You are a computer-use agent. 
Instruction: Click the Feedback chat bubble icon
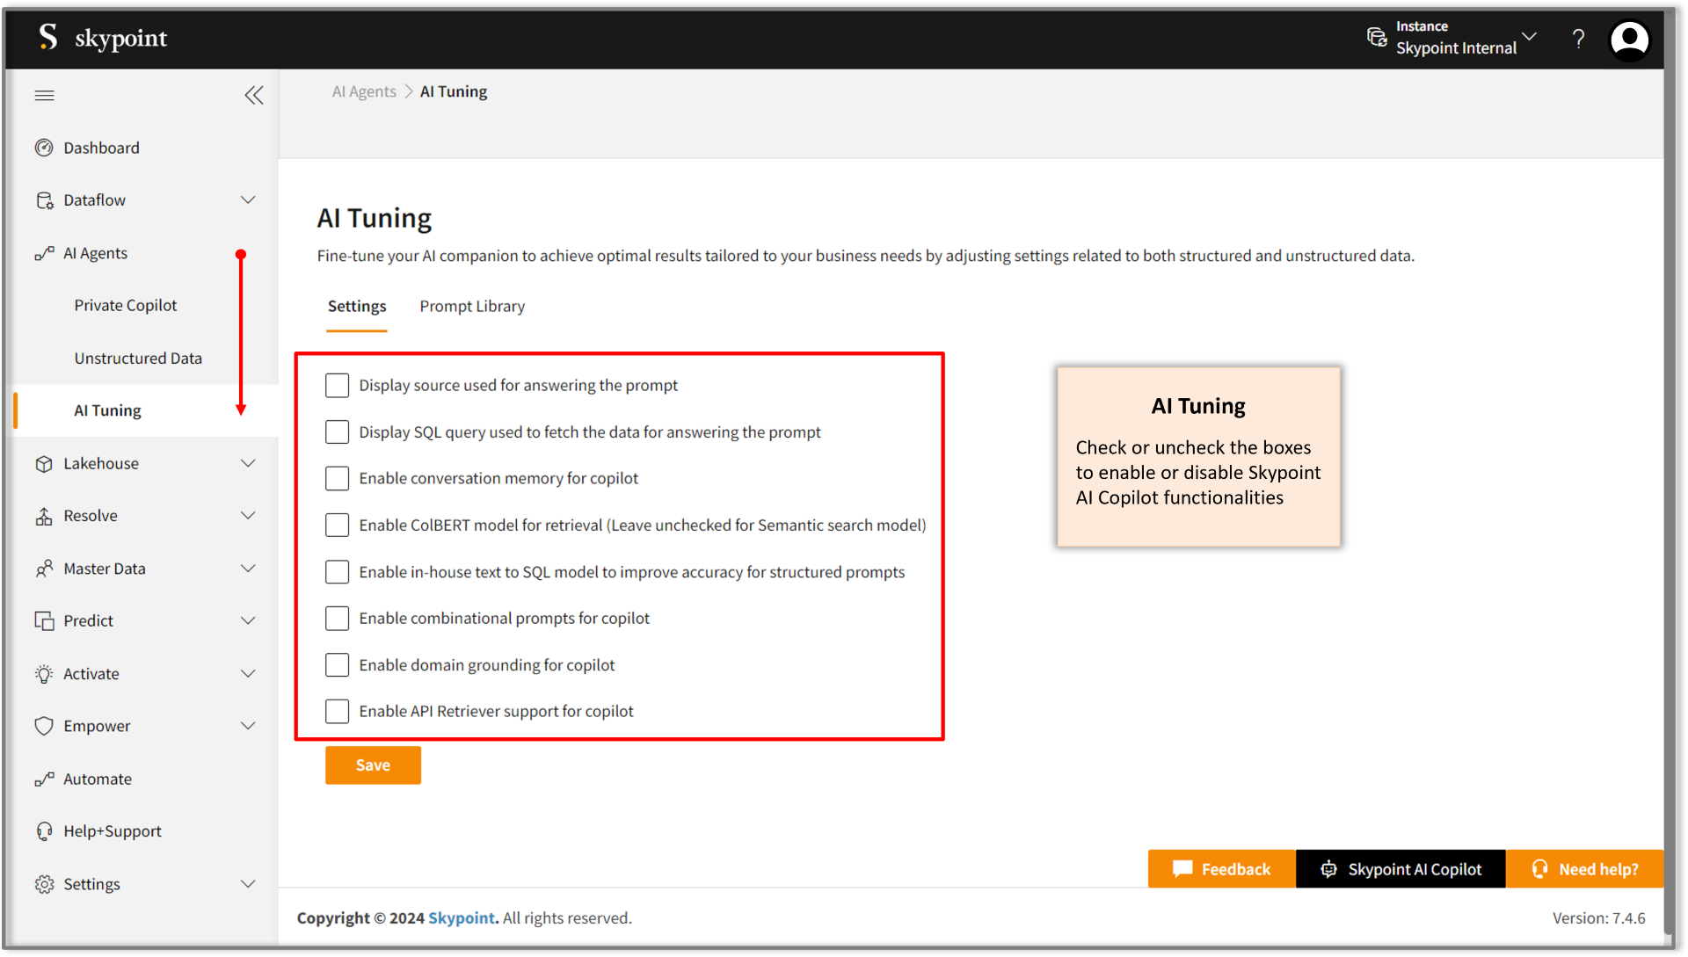click(x=1182, y=869)
